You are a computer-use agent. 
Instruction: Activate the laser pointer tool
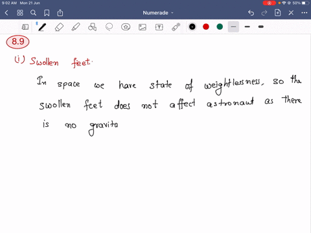pos(176,27)
